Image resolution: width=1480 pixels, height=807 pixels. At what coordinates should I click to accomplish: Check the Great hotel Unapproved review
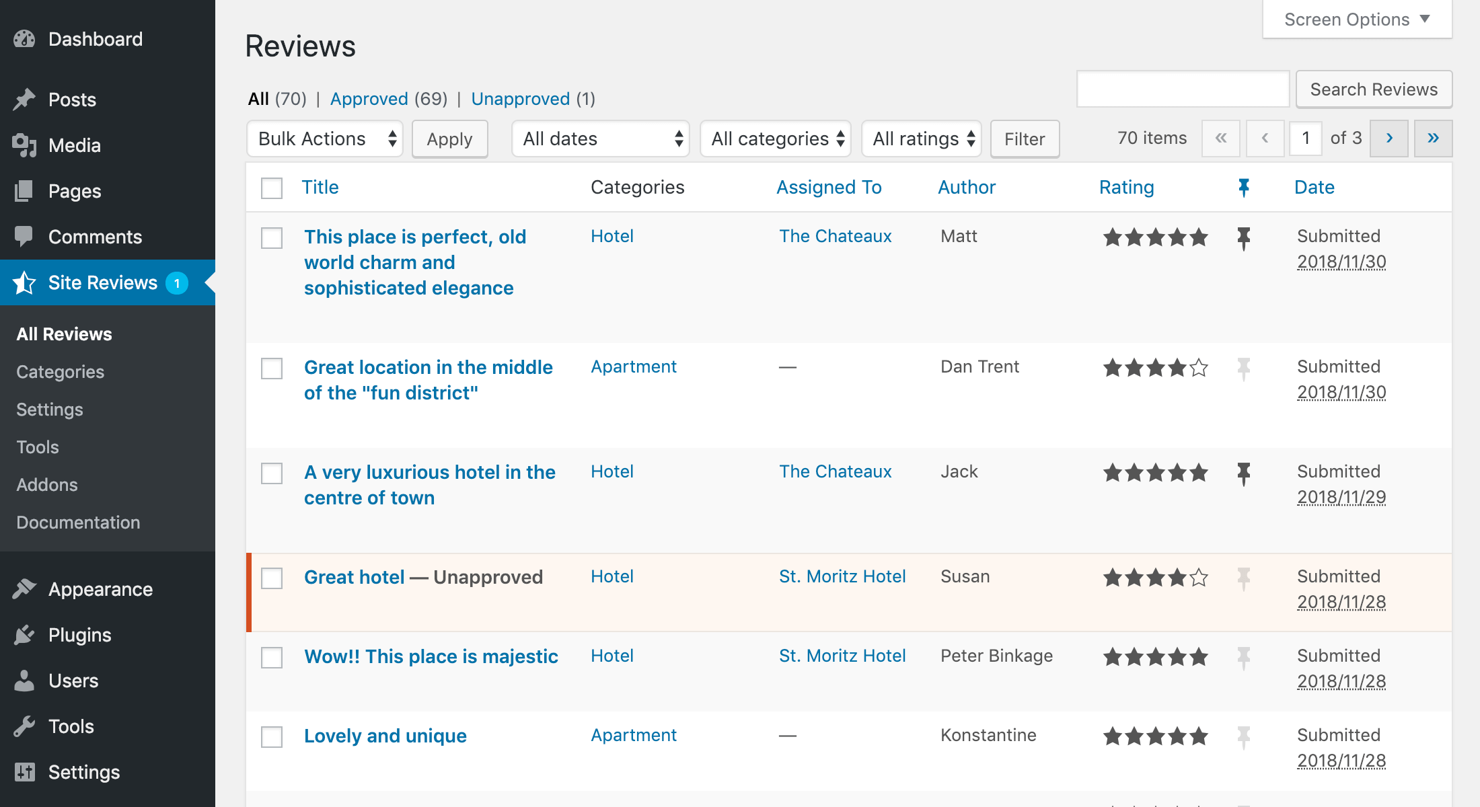(x=272, y=578)
